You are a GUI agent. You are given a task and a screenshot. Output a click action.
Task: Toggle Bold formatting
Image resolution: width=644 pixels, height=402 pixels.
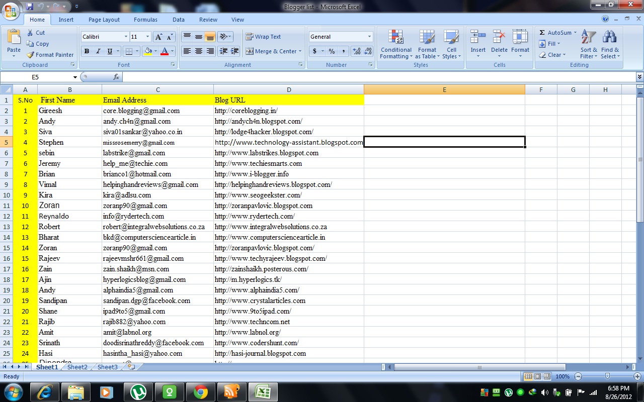pyautogui.click(x=87, y=51)
